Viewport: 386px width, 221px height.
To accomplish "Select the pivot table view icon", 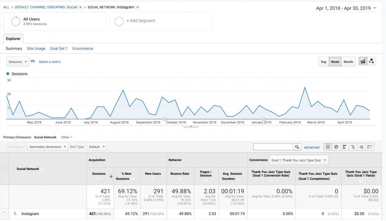I will [x=370, y=147].
